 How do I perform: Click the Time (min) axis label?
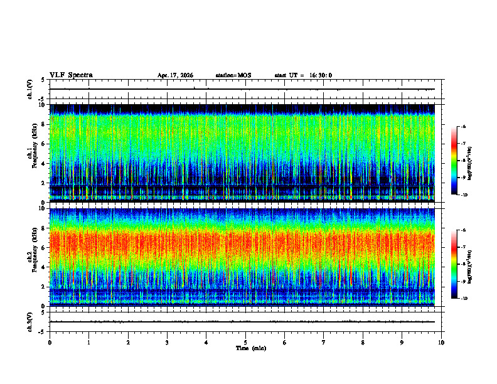(251, 348)
